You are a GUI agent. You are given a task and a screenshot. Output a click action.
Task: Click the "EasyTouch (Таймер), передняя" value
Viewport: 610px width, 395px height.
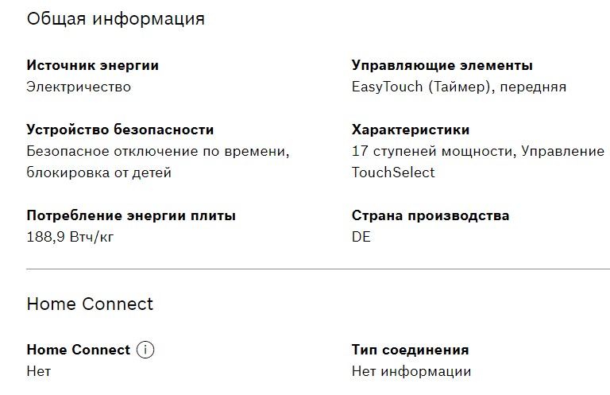click(x=458, y=87)
